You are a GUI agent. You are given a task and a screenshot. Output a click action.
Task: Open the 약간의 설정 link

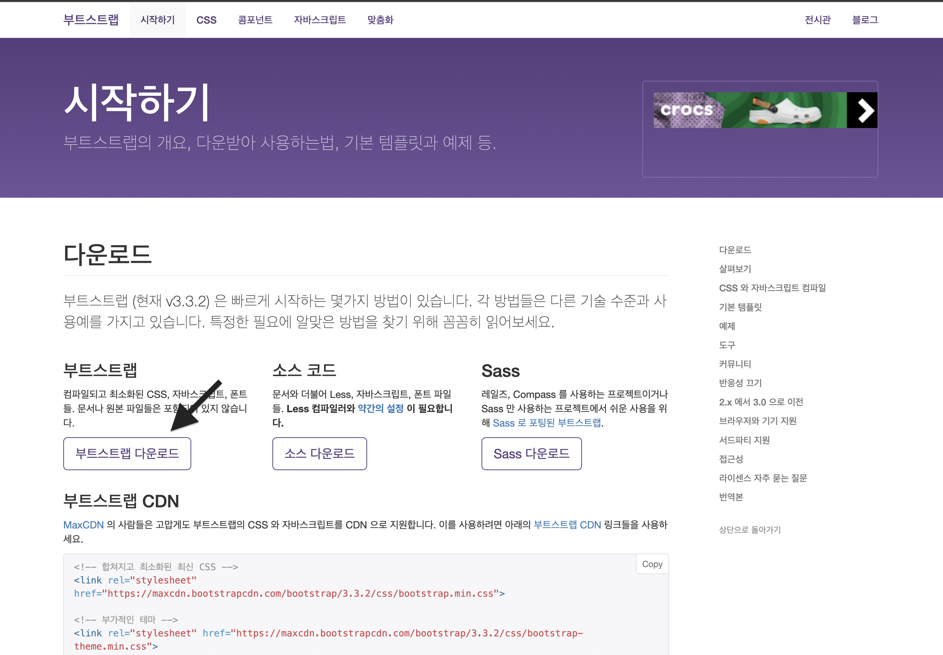click(x=380, y=408)
